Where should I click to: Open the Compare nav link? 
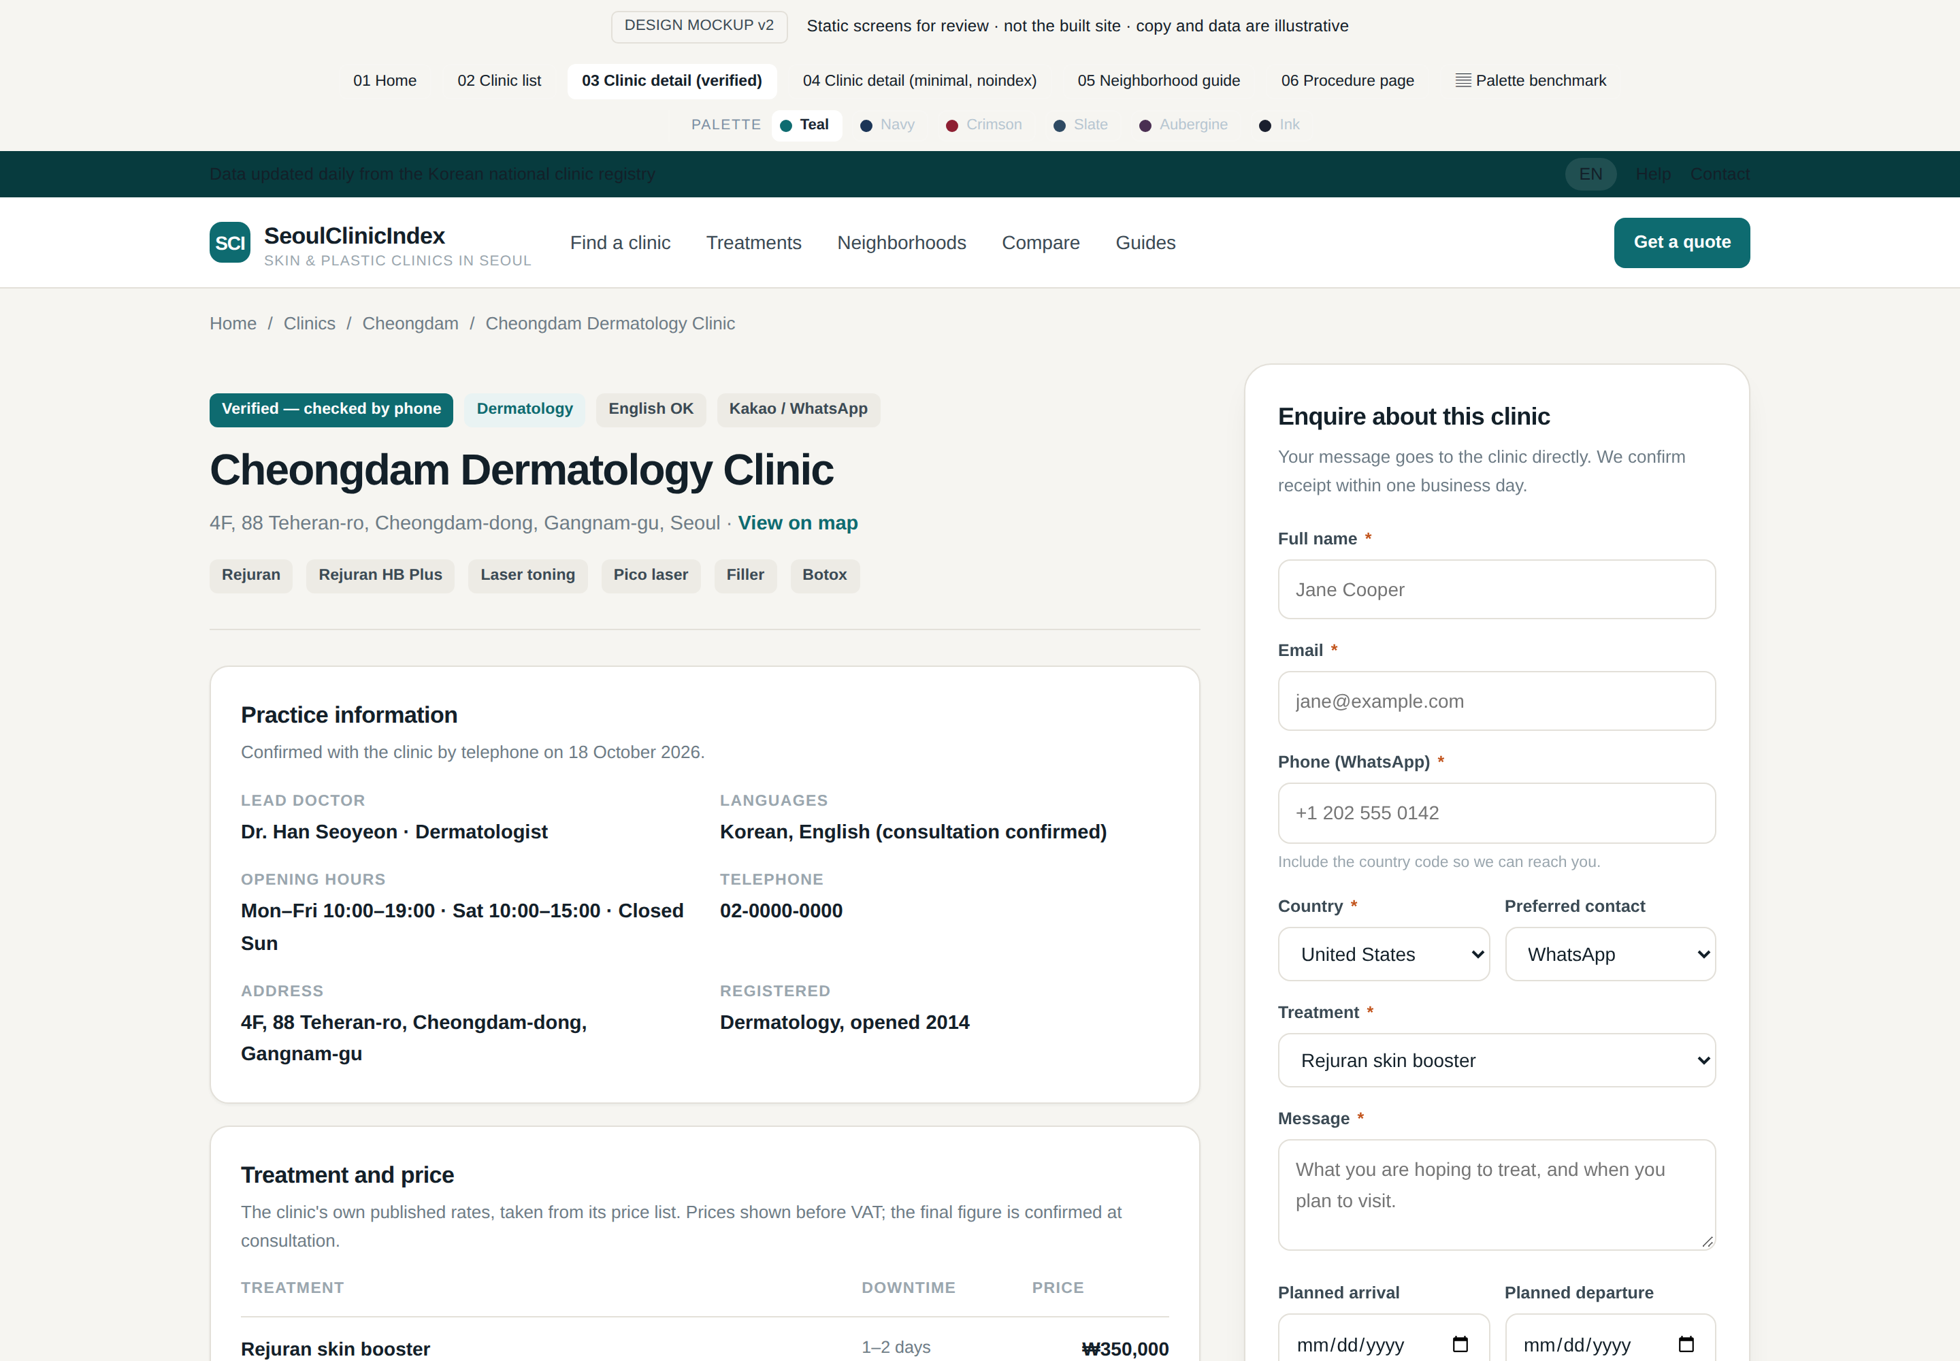pyautogui.click(x=1041, y=243)
